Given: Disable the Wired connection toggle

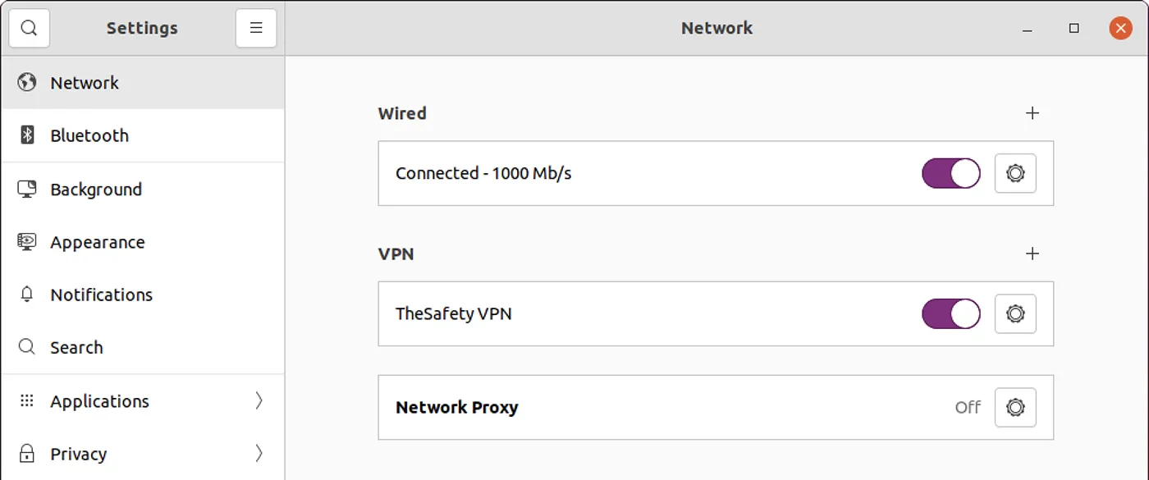Looking at the screenshot, I should click(x=950, y=173).
